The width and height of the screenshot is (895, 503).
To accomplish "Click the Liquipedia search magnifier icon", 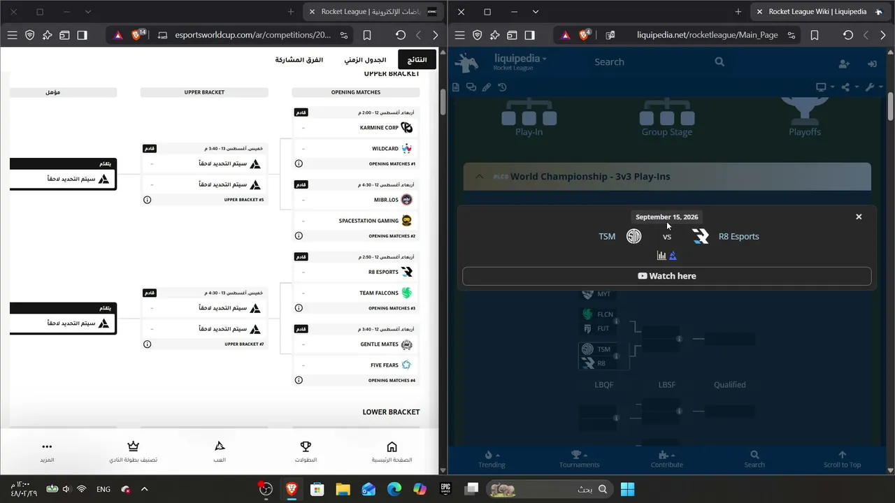I will tap(719, 62).
